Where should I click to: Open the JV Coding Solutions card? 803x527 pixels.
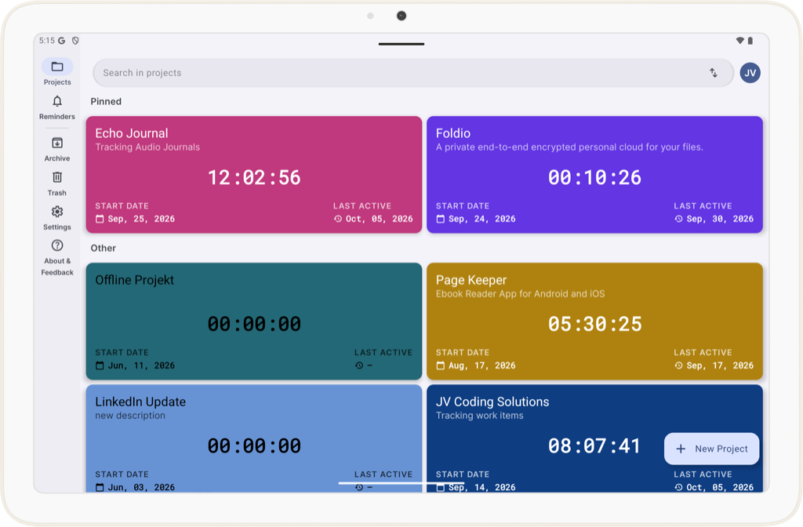(594, 438)
